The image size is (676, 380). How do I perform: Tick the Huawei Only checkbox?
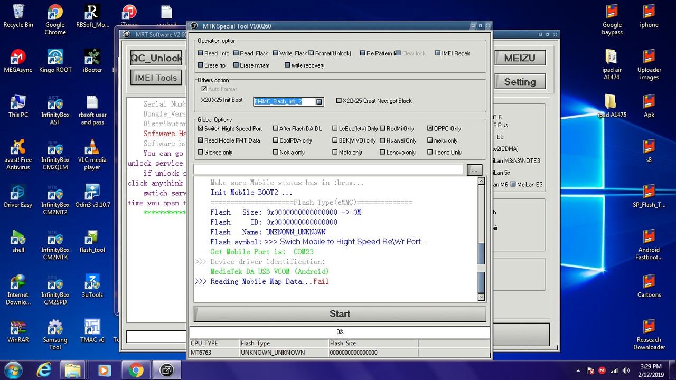click(x=382, y=140)
